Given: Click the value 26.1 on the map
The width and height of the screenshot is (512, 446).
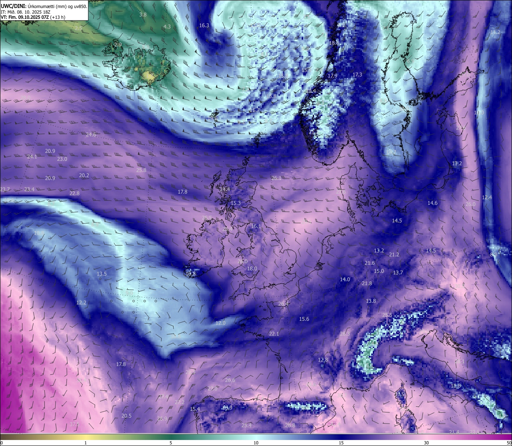Looking at the screenshot, I should (276, 178).
